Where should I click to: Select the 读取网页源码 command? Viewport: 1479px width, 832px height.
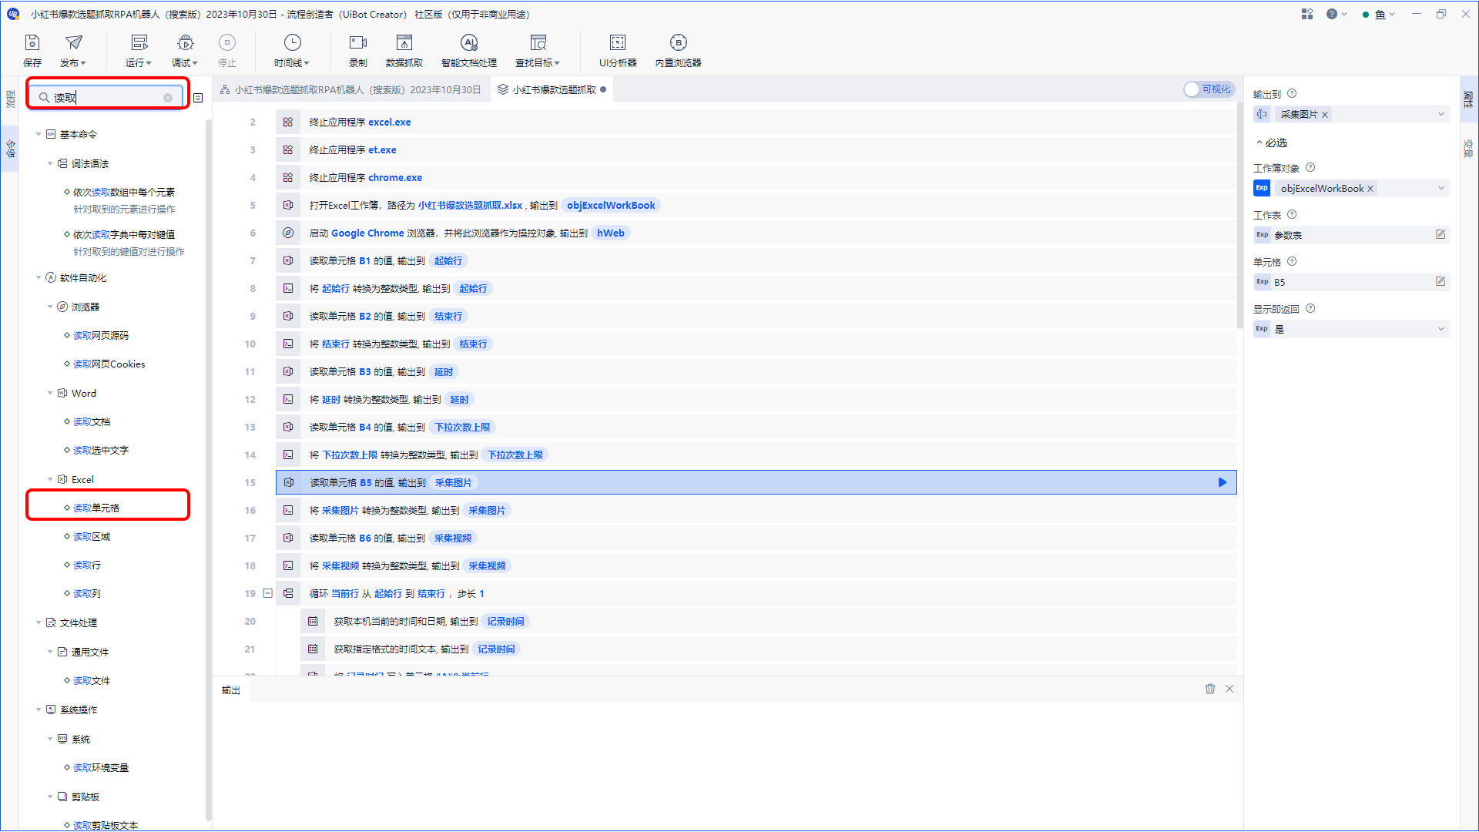(101, 335)
